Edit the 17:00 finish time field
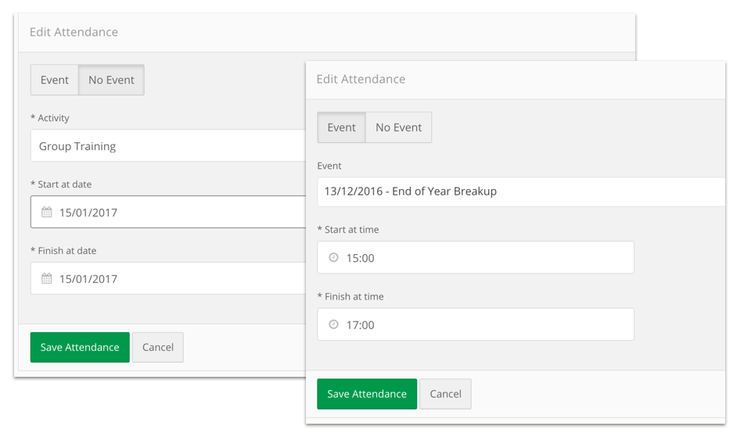The image size is (737, 437). 476,324
